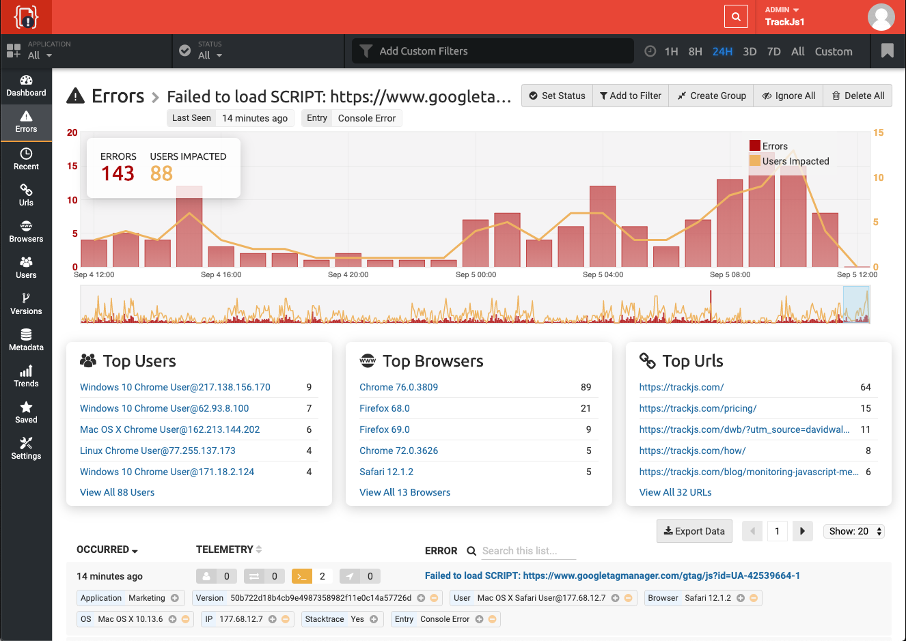Click the highlighted range selector in overview timeline
Viewport: 906px width, 641px height.
coord(856,304)
